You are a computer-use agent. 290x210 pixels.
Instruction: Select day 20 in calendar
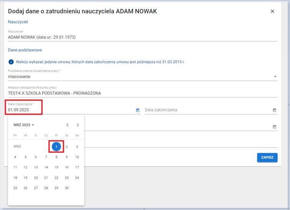point(36,177)
